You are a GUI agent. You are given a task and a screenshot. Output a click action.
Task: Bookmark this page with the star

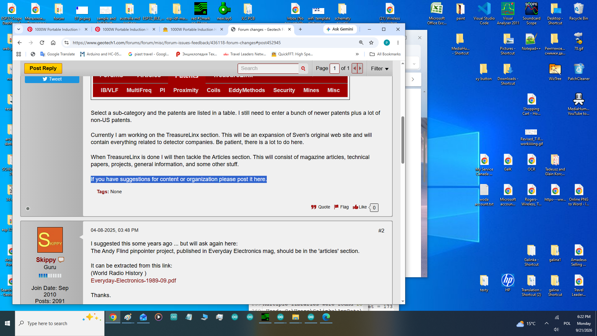(x=371, y=43)
